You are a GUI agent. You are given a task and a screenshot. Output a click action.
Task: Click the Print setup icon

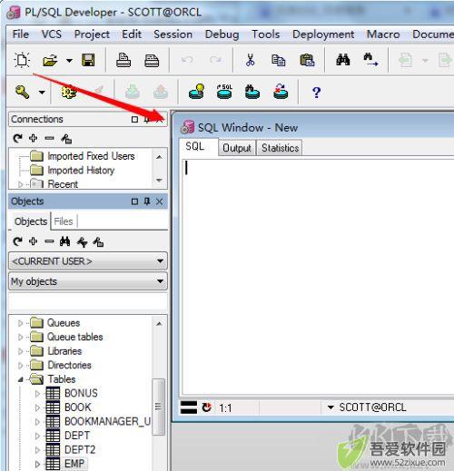(x=152, y=61)
